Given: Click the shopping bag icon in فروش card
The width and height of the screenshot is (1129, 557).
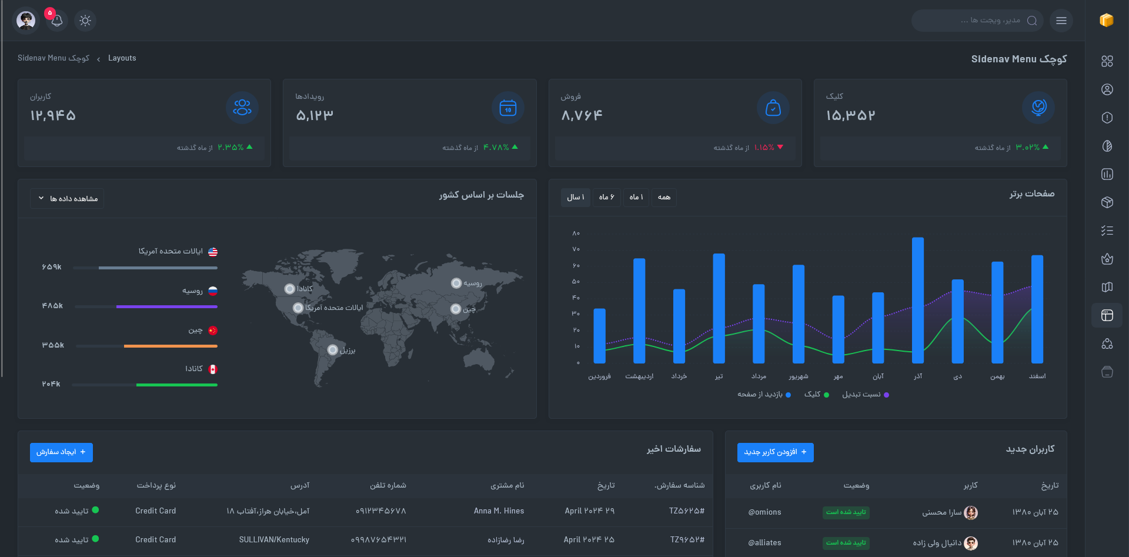Looking at the screenshot, I should coord(773,108).
